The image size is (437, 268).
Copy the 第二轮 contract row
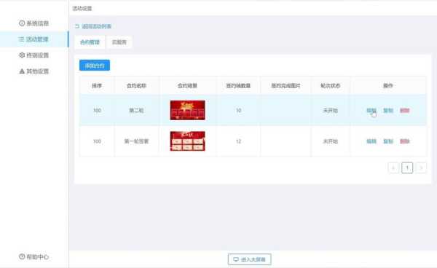click(388, 110)
